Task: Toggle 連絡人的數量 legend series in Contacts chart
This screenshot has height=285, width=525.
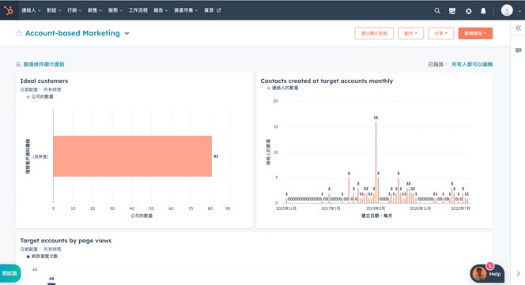Action: pyautogui.click(x=282, y=88)
